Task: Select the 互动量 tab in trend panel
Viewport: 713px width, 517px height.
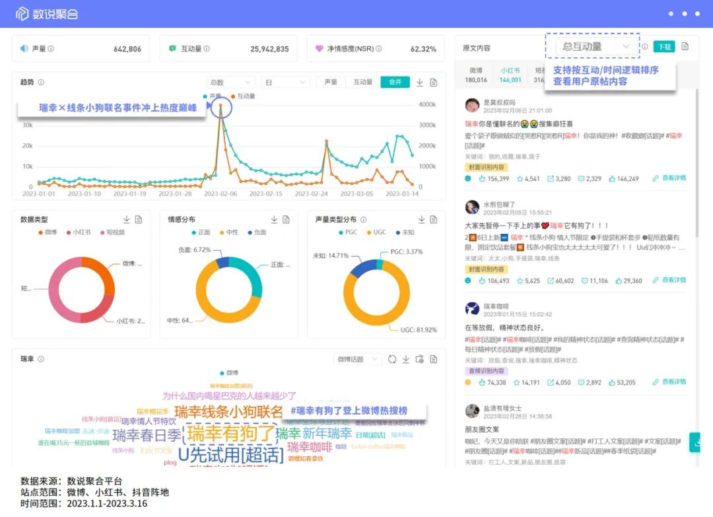Action: pyautogui.click(x=363, y=82)
